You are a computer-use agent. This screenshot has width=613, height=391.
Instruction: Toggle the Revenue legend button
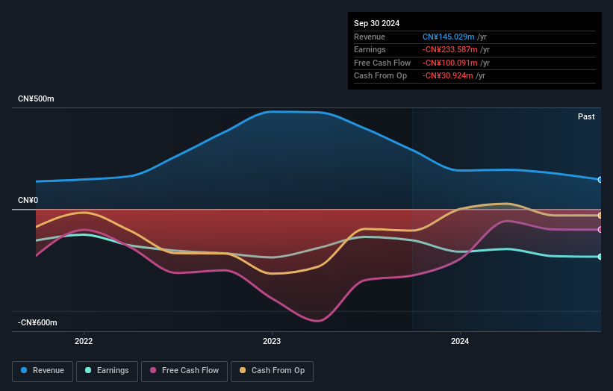[43, 371]
